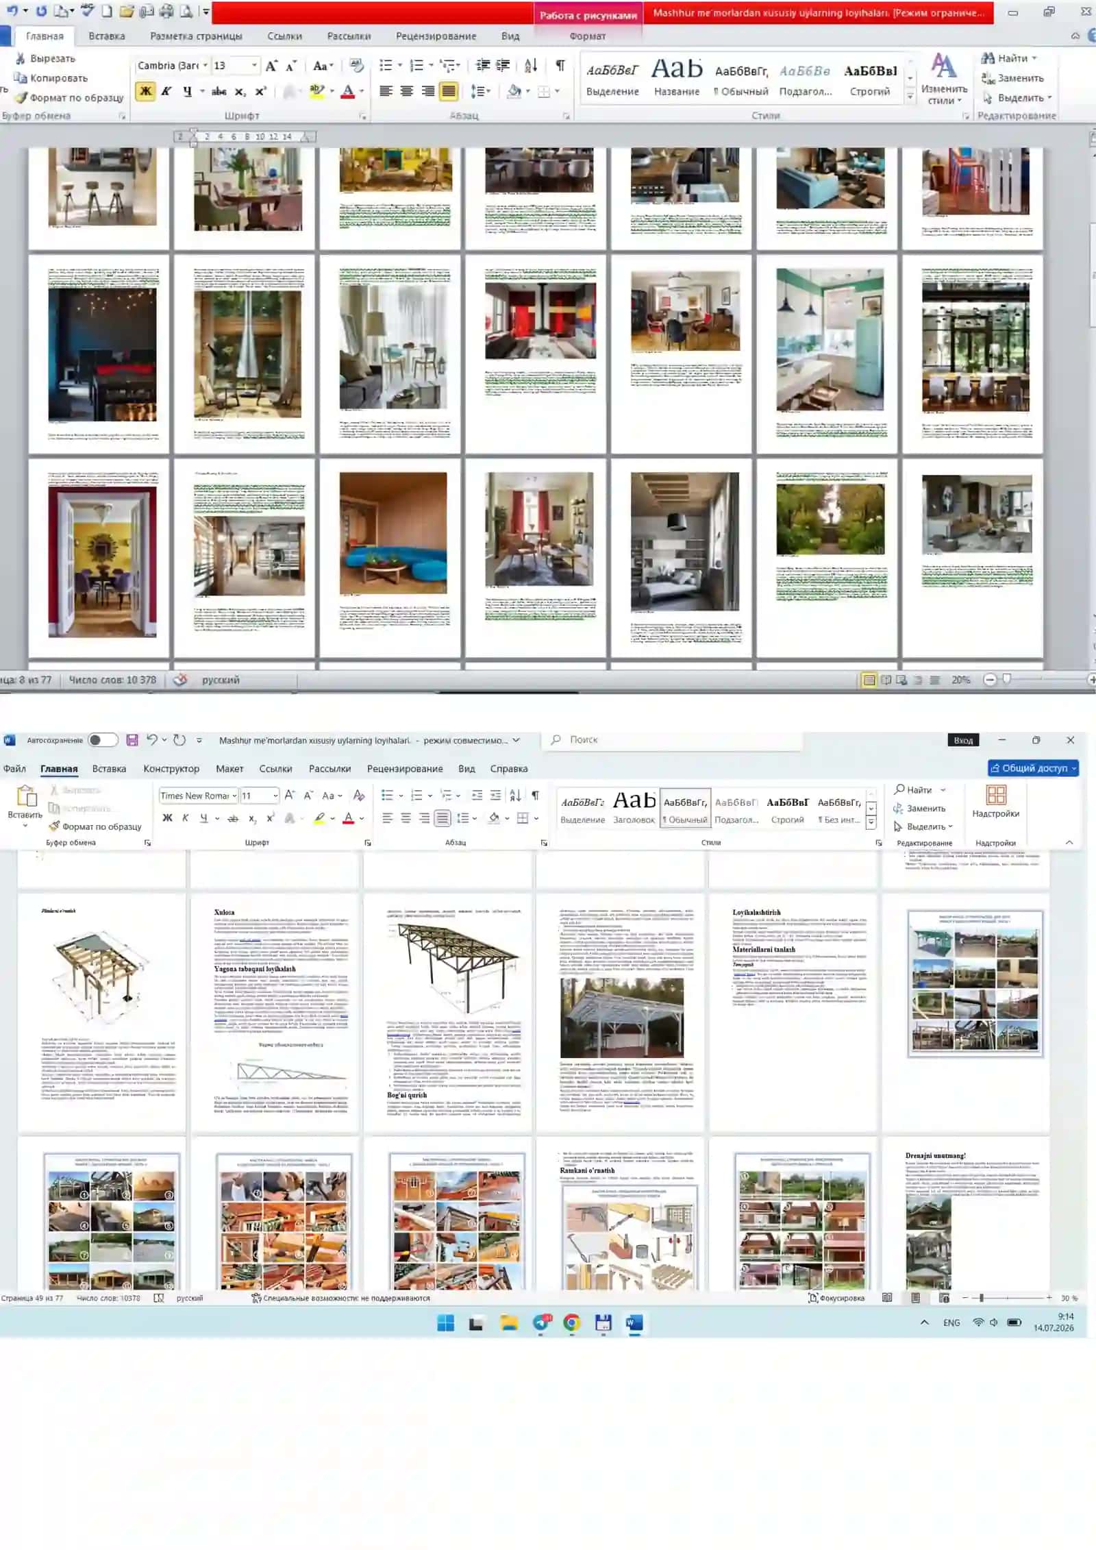The width and height of the screenshot is (1096, 1550).
Task: Click sort icon in lower Word window
Action: pos(516,795)
